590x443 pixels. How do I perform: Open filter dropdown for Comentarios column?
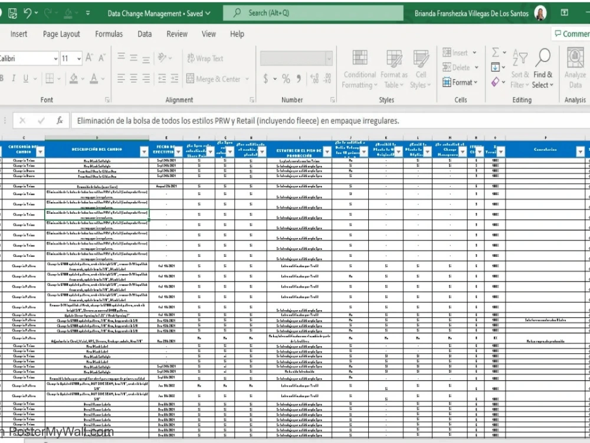[x=580, y=151]
